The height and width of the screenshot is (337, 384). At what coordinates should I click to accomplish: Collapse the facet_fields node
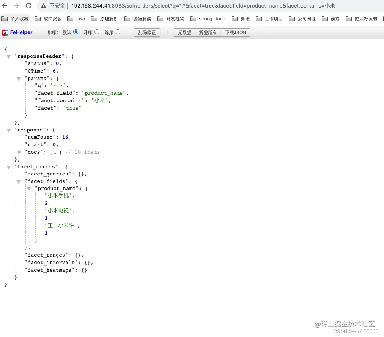point(19,182)
